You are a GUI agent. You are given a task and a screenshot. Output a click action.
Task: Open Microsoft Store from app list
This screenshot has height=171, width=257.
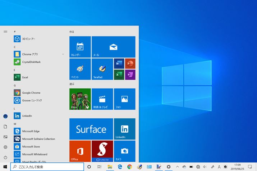pos(31,147)
